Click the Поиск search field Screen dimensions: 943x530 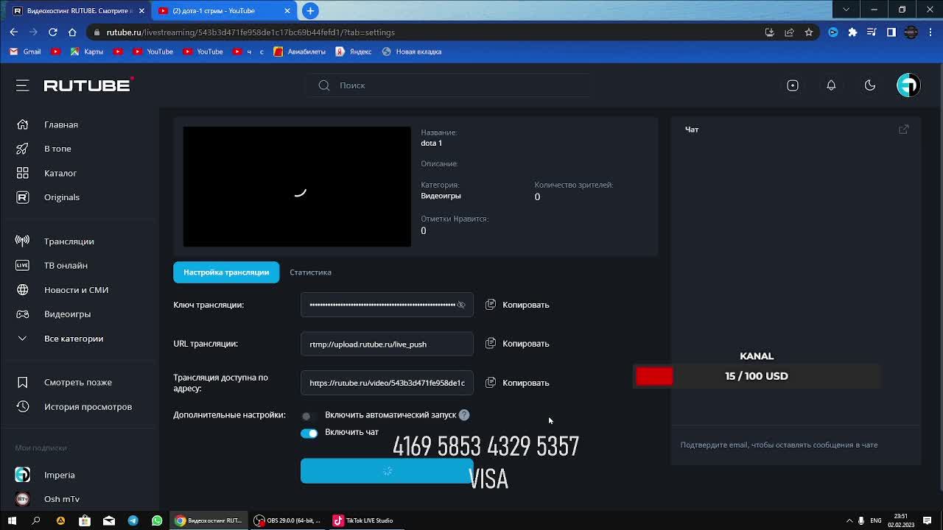point(449,85)
